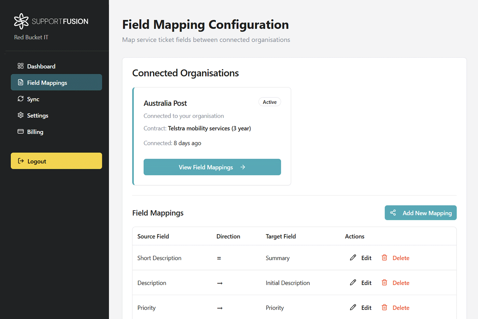Click the Source Field column header
The width and height of the screenshot is (478, 319).
coord(153,236)
